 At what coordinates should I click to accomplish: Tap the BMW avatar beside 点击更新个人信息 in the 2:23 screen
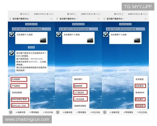pos(12,34)
